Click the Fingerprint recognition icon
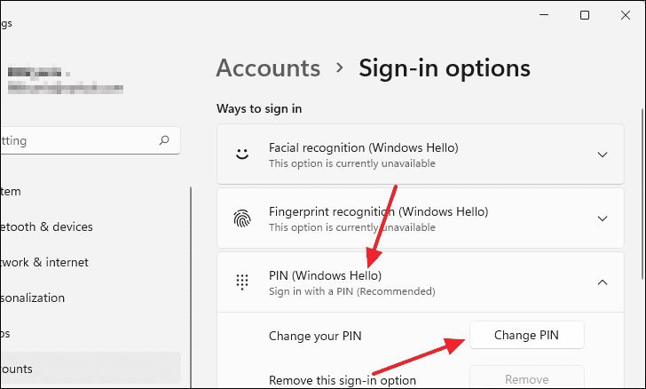The image size is (646, 389). [242, 218]
